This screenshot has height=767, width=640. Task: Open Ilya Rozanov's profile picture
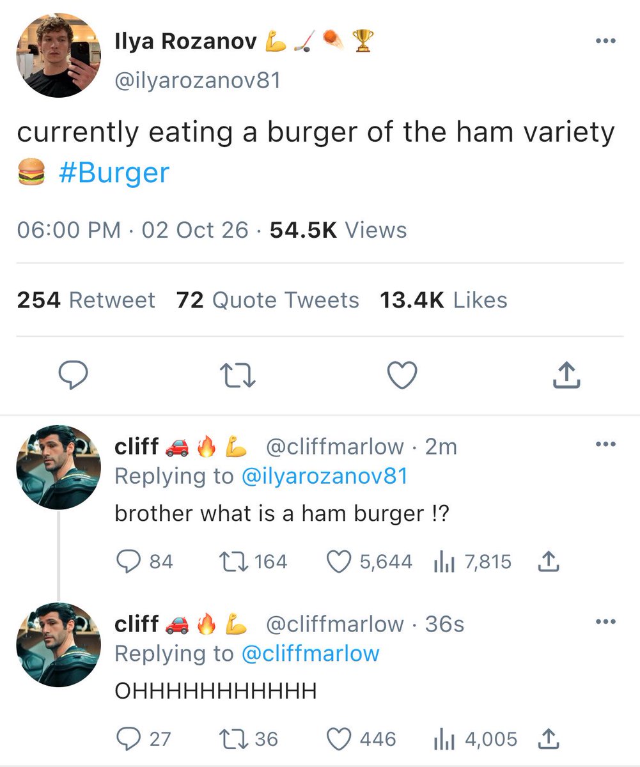point(58,56)
